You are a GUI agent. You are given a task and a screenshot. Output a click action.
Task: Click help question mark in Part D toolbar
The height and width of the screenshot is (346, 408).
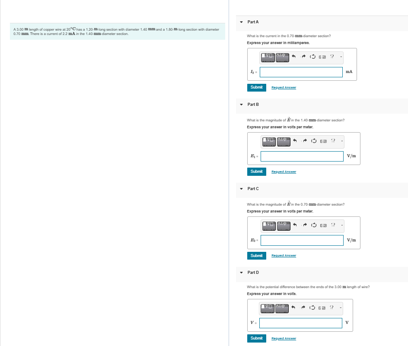(331, 307)
